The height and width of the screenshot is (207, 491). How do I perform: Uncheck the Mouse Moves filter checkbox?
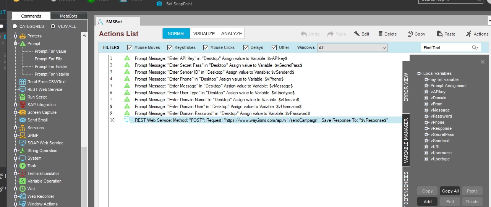[130, 48]
